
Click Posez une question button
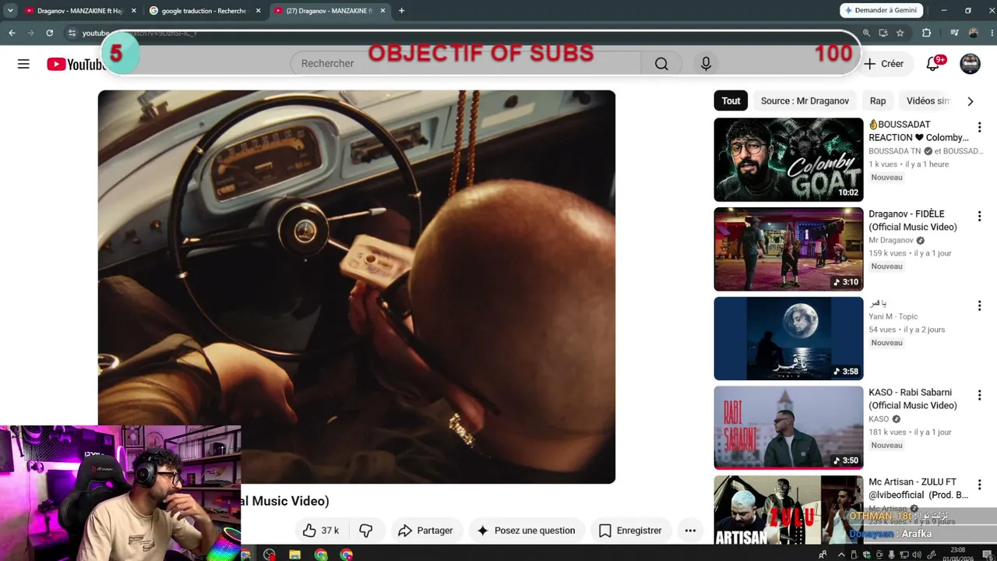pyautogui.click(x=527, y=531)
